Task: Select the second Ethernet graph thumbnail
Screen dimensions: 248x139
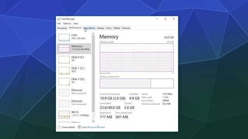Action: coord(64,103)
